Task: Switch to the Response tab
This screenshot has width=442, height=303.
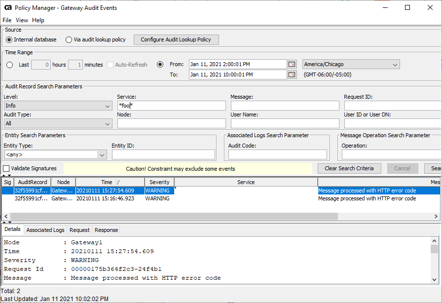Action: point(106,230)
